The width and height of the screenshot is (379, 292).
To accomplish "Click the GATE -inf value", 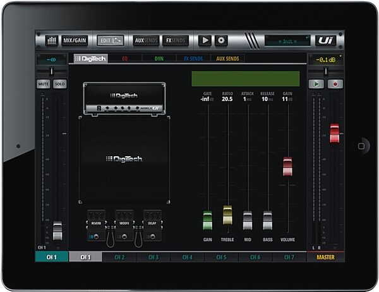I will tap(207, 99).
